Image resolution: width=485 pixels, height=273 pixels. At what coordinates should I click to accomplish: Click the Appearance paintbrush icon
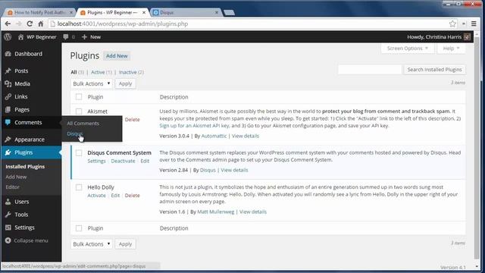point(8,140)
